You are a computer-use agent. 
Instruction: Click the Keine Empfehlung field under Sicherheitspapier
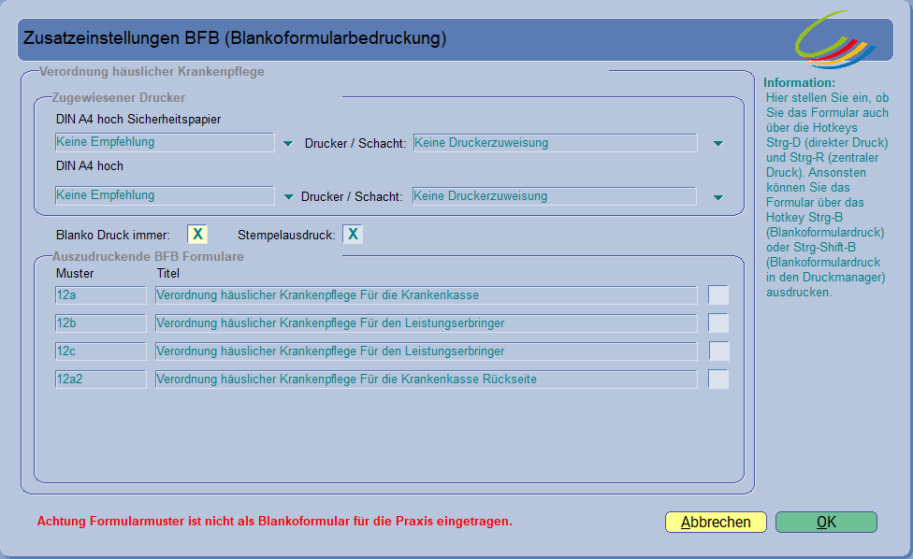(164, 143)
